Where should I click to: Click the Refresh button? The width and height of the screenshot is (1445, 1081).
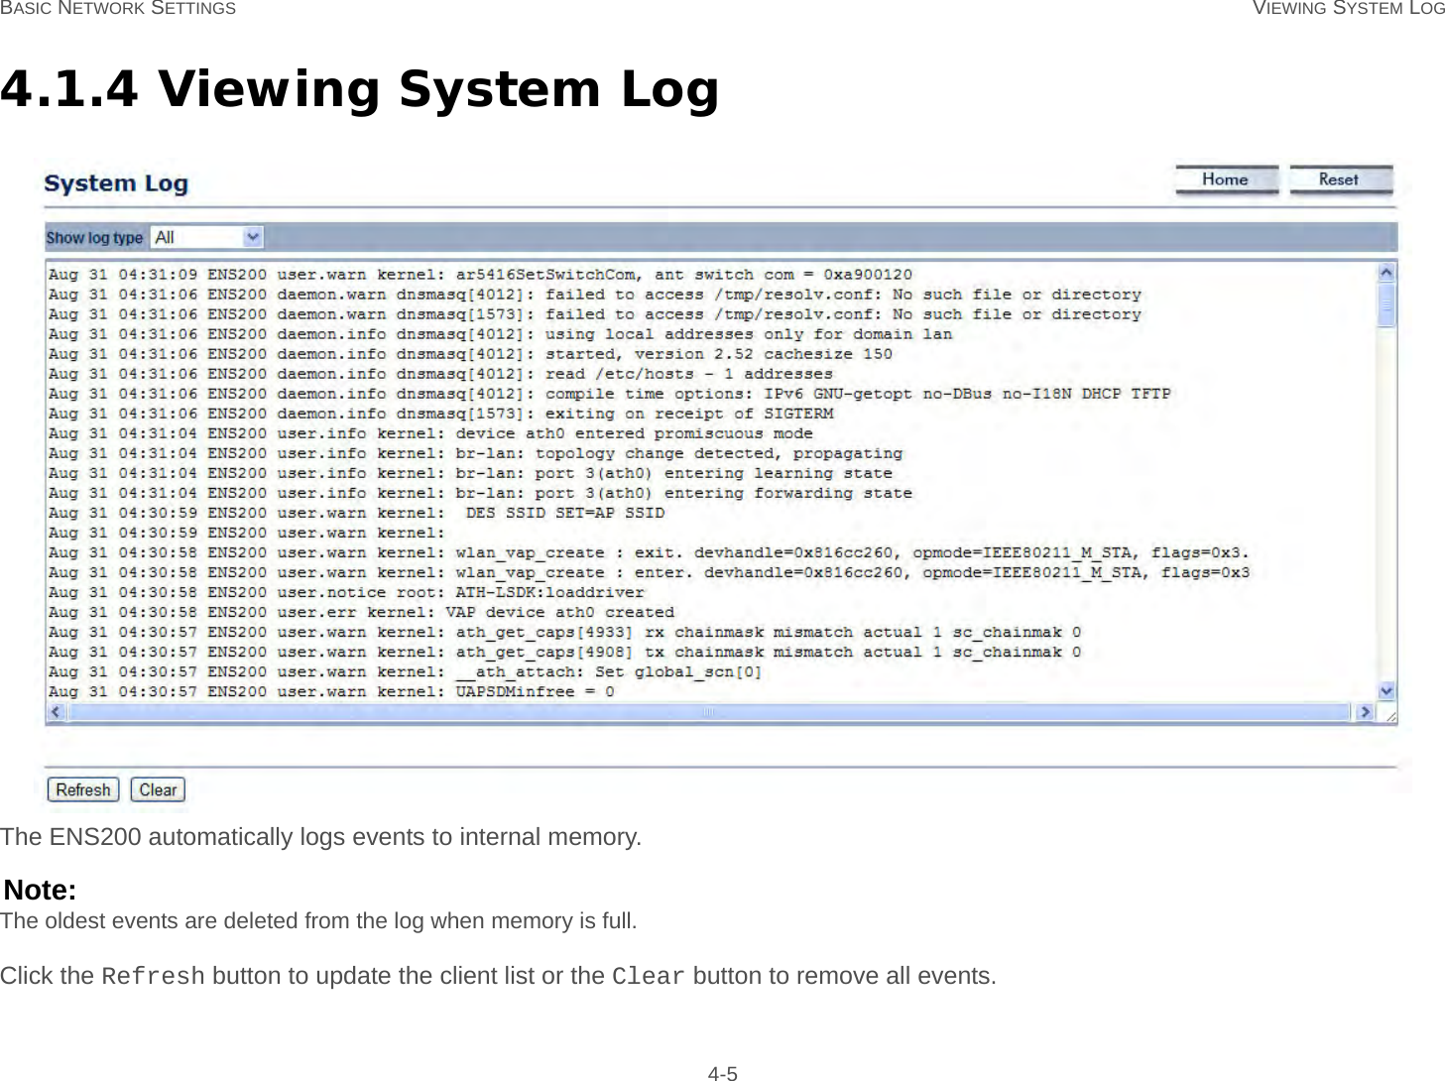click(83, 790)
